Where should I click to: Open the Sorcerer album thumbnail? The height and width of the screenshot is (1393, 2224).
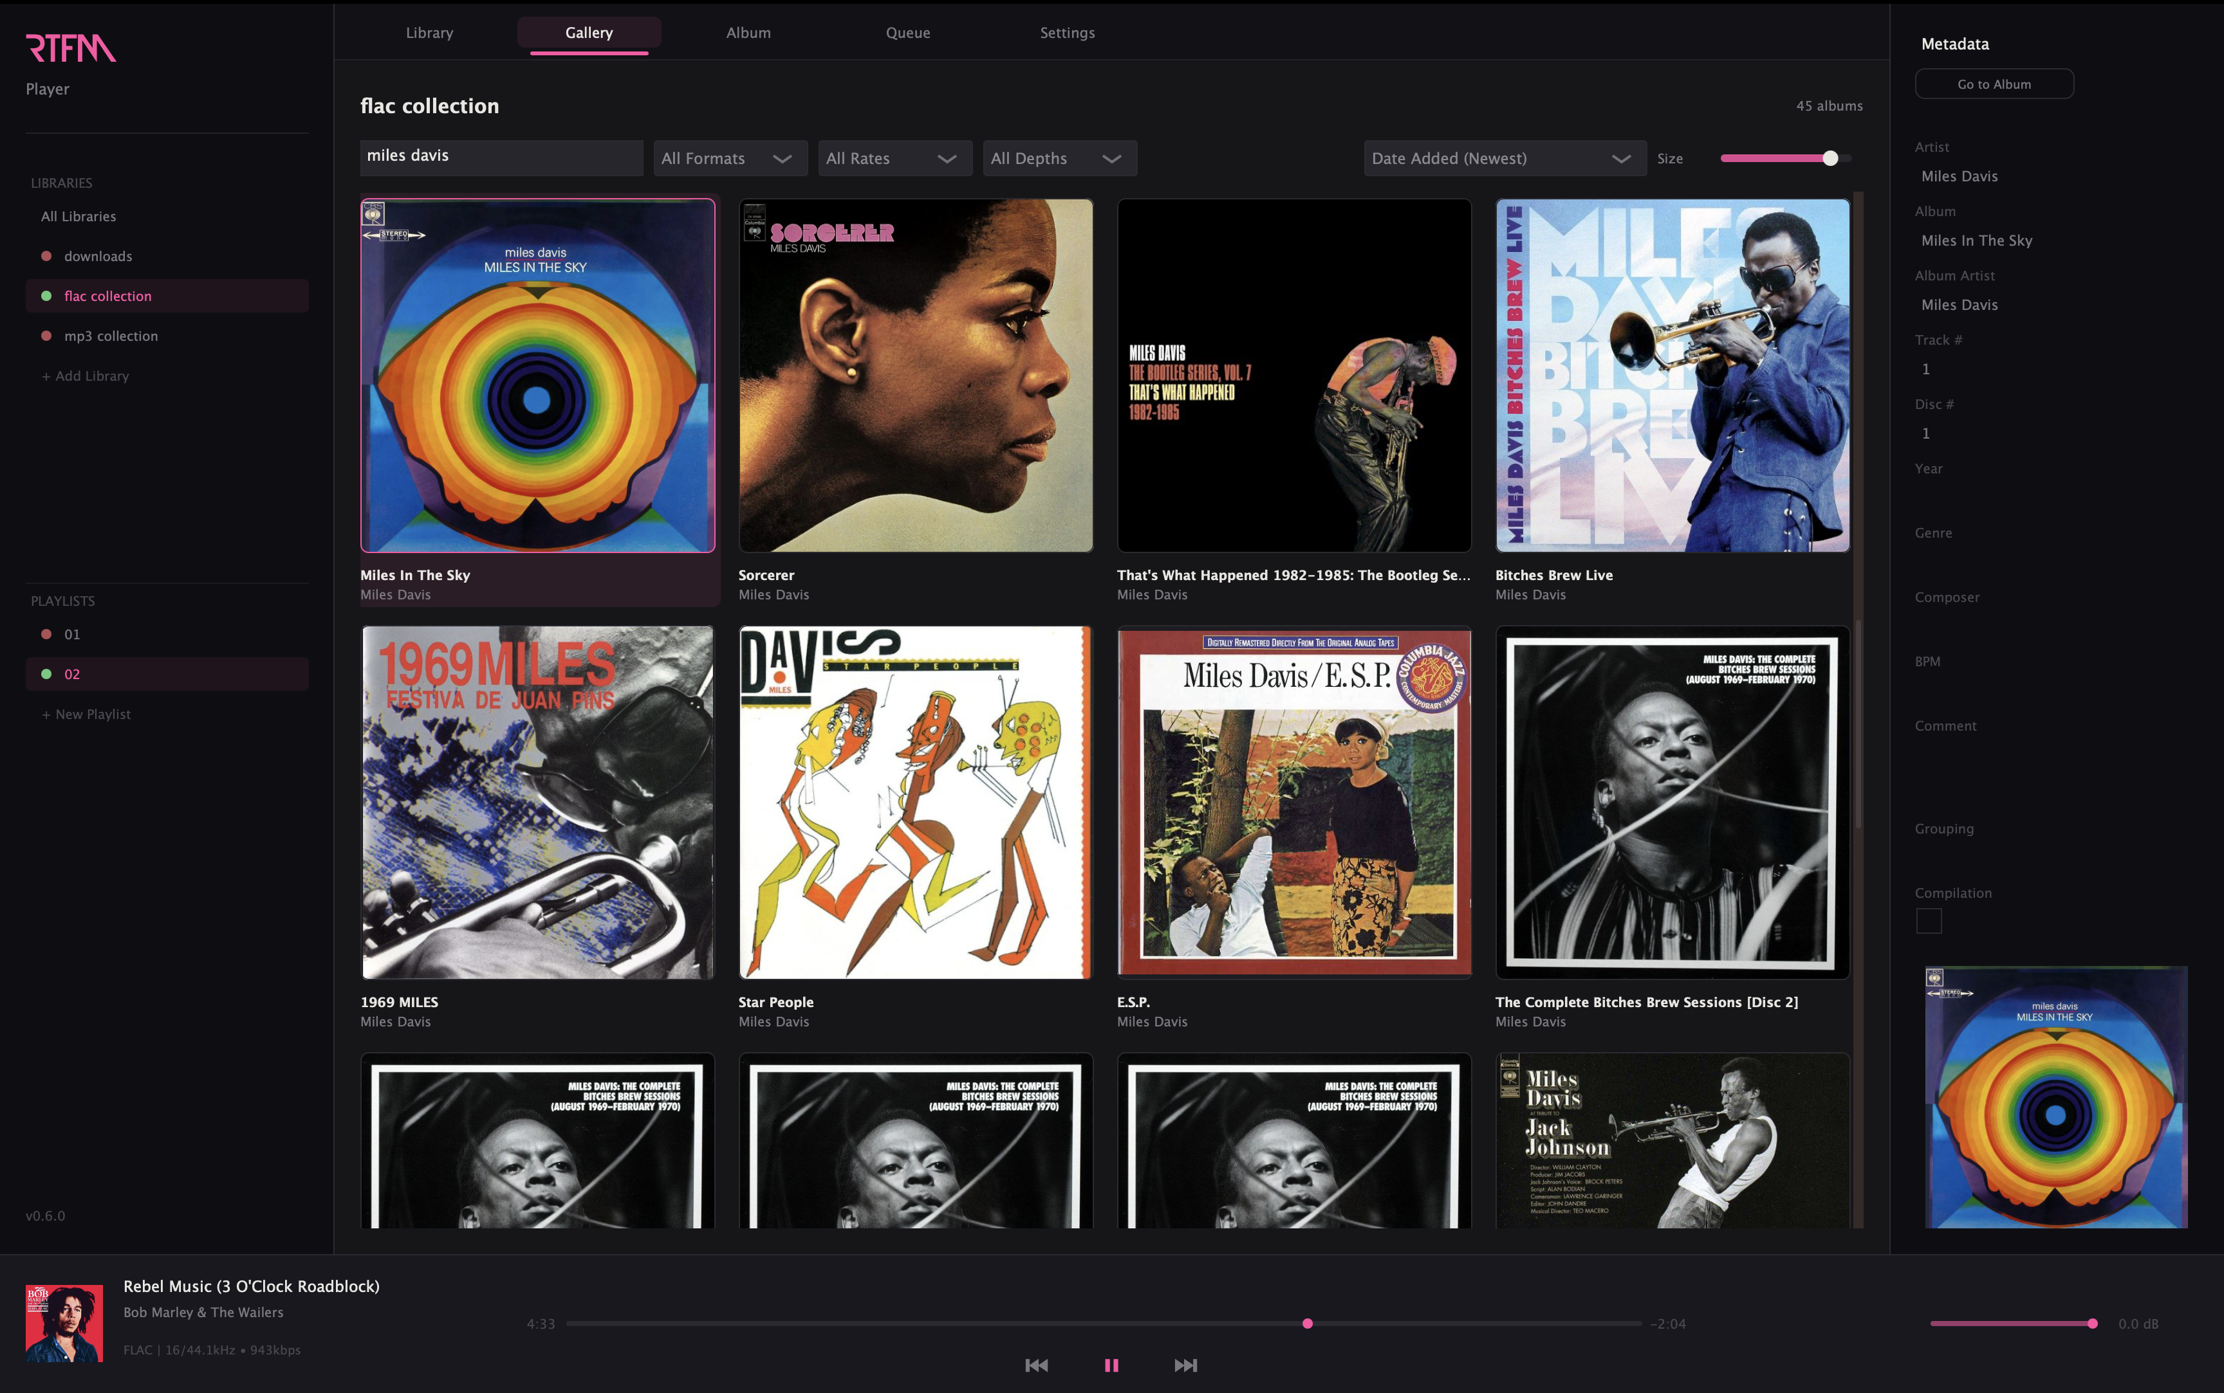(915, 376)
